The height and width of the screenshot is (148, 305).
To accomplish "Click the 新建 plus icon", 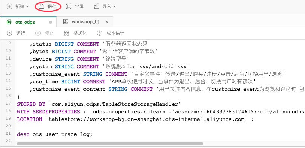I will tap(9, 6).
